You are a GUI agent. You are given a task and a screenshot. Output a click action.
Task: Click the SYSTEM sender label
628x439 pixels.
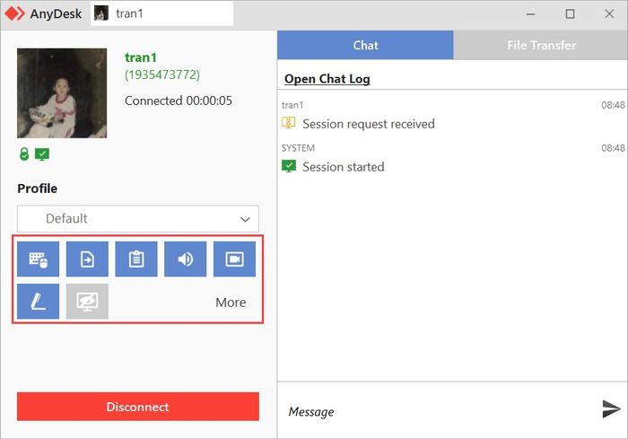(298, 148)
